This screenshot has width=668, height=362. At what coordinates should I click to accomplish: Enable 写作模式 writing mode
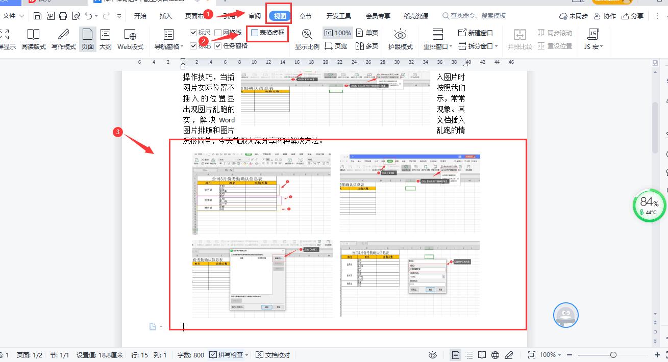63,39
